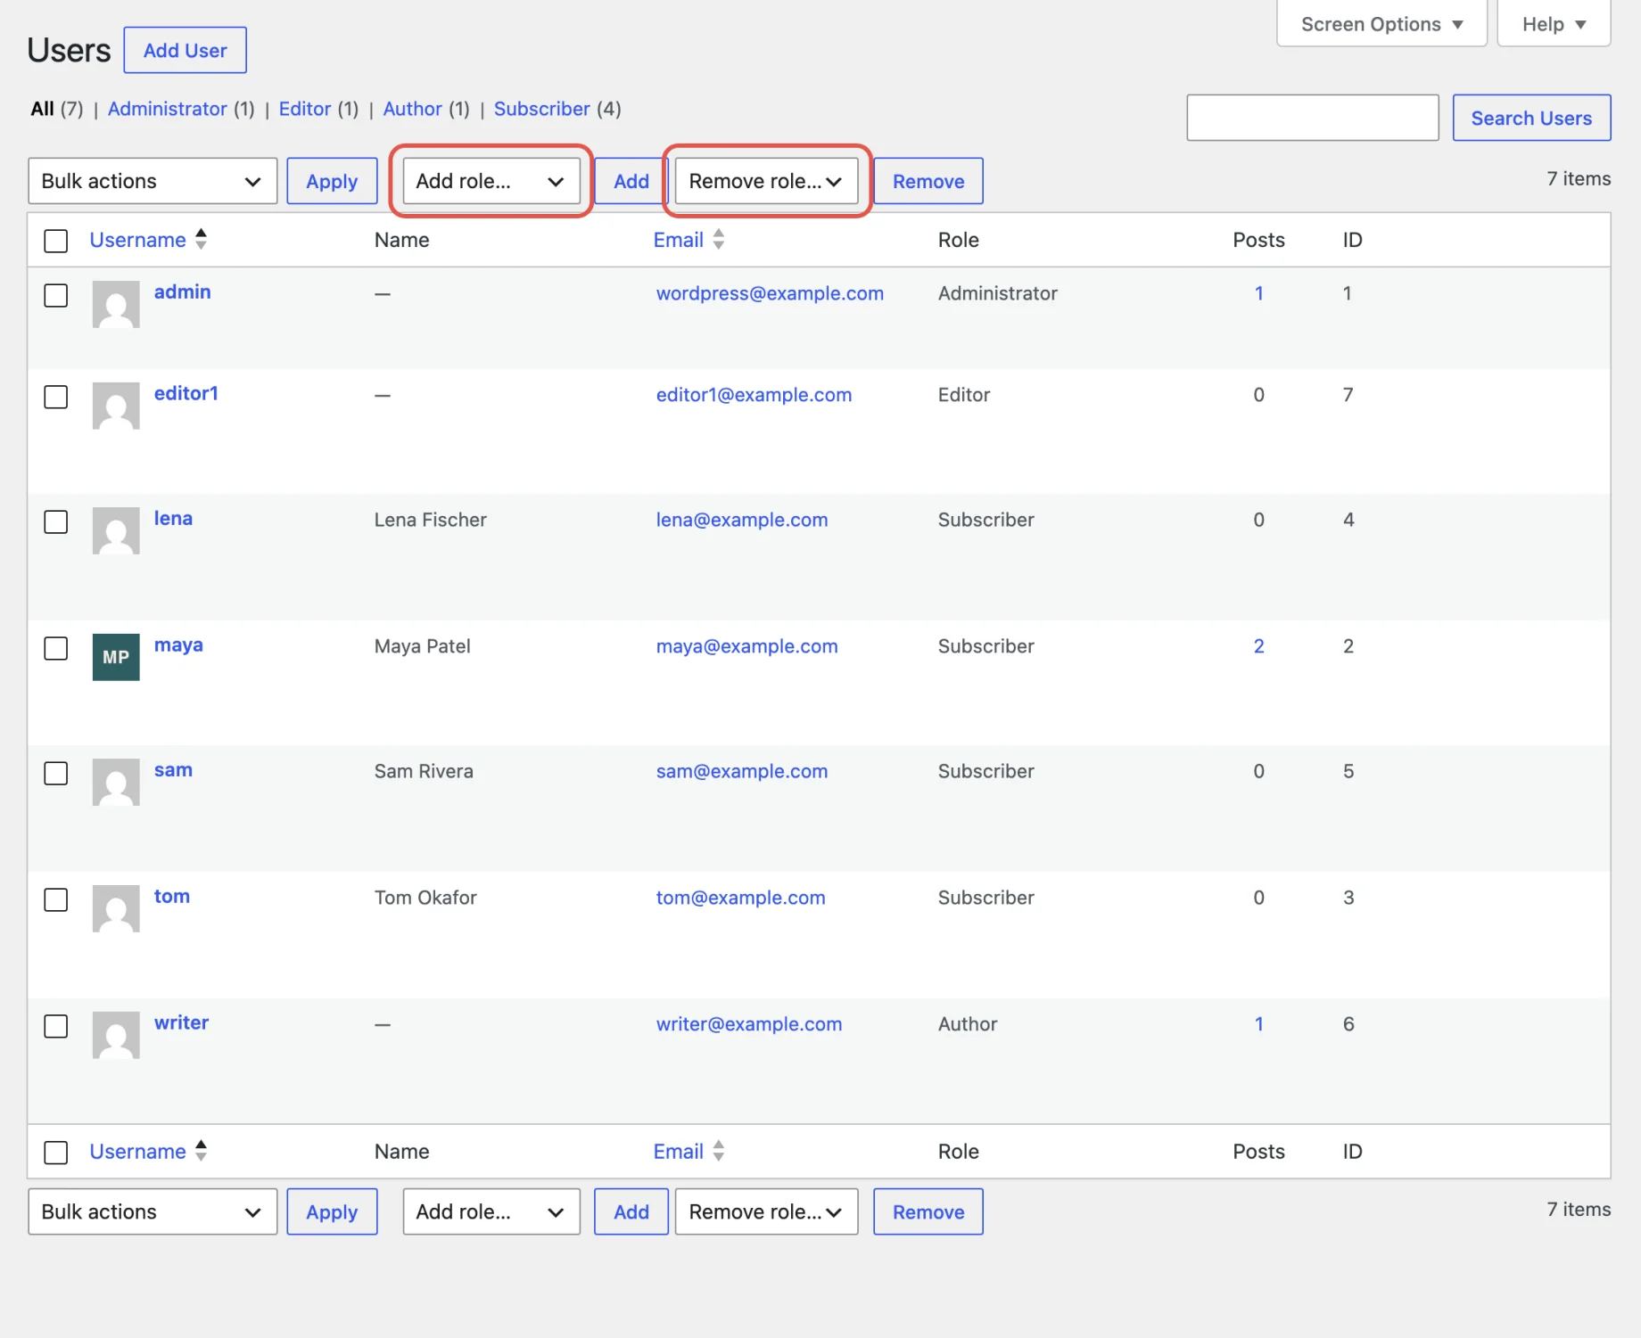Click the Lena Fischer name cell
The image size is (1641, 1338).
tap(431, 520)
